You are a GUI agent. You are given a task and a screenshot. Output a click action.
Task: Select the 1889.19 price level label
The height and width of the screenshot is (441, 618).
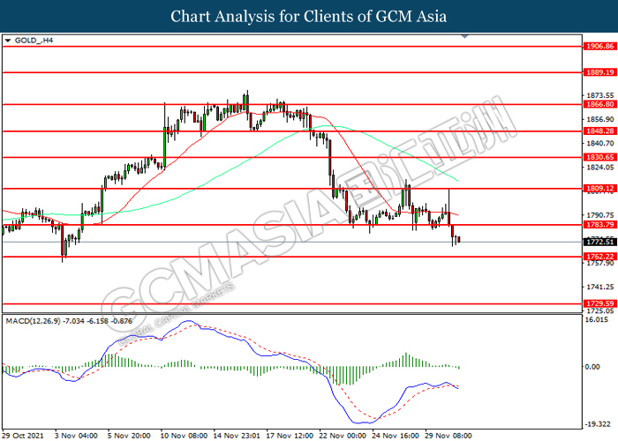click(x=599, y=72)
